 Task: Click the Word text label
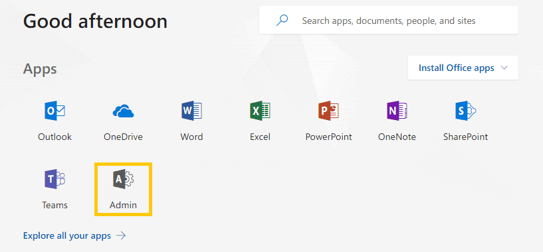point(191,137)
